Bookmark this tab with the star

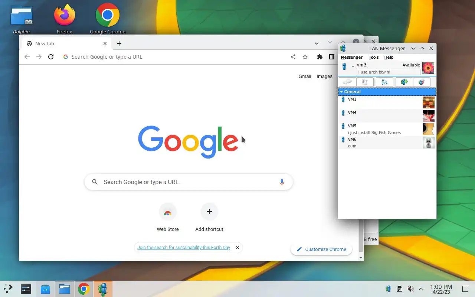(305, 57)
